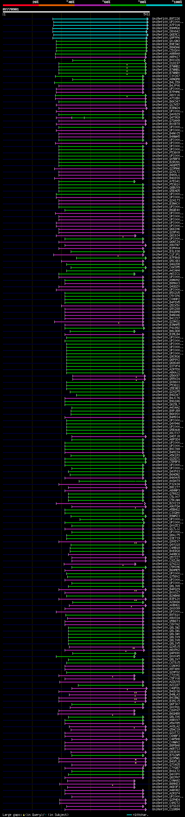This screenshot has width=185, height=817.
Task: Click the purple alignment bar for UniRef100_A8PAI7
Action: coord(101,57)
